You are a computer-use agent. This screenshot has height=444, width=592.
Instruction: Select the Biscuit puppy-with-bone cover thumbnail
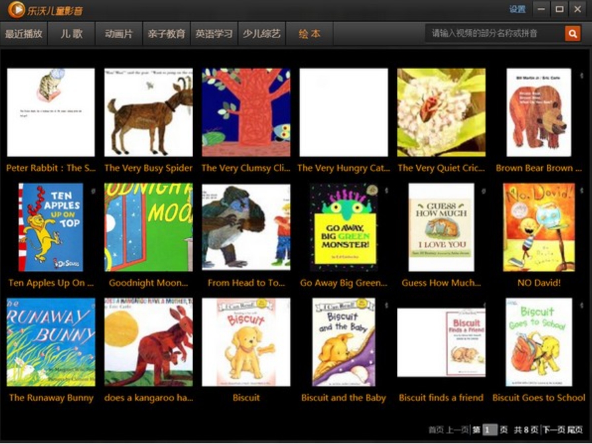point(246,342)
